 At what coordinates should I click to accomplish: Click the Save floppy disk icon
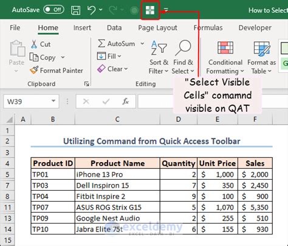pos(75,10)
